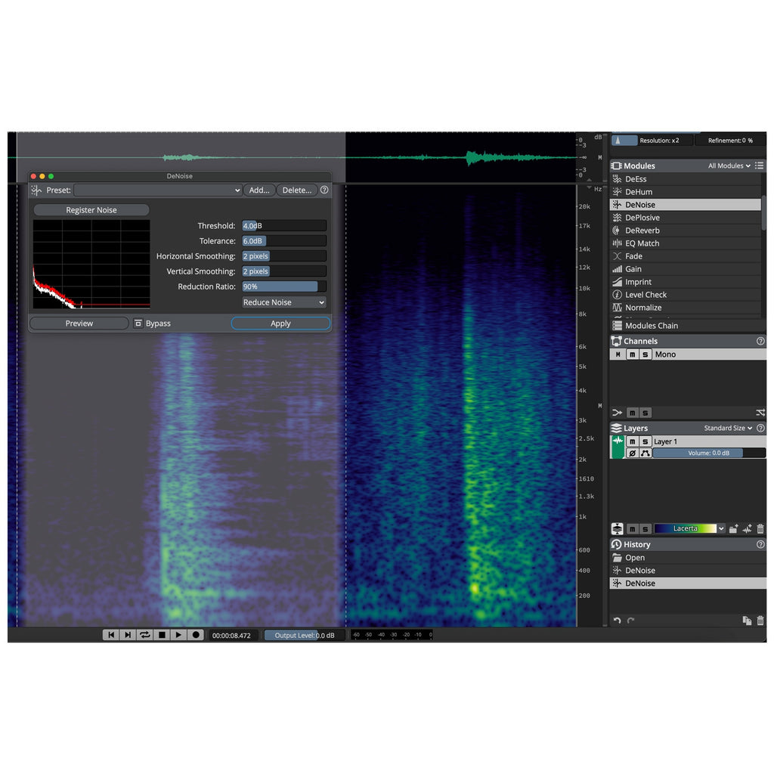Click the Output Level 0.0 dB field
The height and width of the screenshot is (774, 774).
[x=304, y=635]
